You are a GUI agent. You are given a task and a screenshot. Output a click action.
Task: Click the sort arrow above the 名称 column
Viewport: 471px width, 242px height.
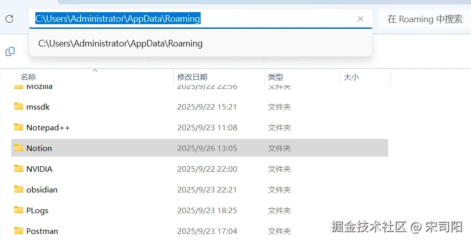[95, 71]
